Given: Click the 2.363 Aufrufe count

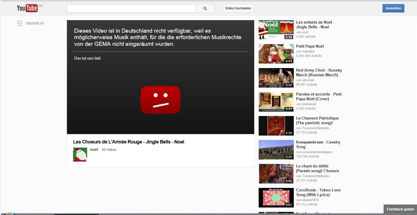Looking at the screenshot, I should (306, 108).
